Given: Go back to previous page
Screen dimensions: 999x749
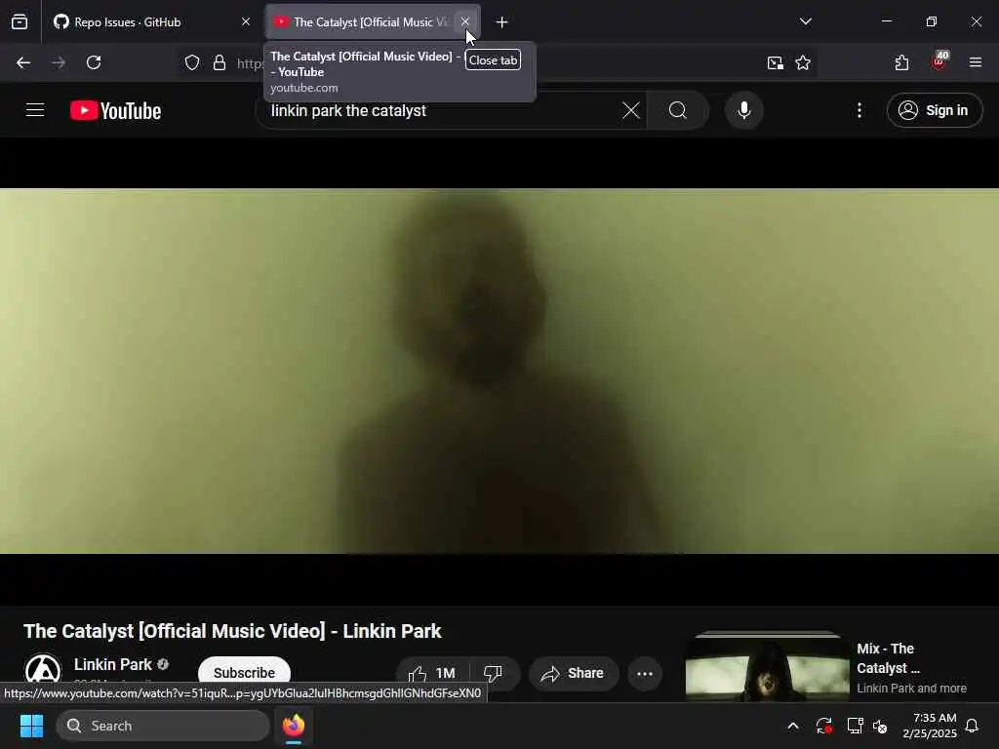Looking at the screenshot, I should point(23,62).
